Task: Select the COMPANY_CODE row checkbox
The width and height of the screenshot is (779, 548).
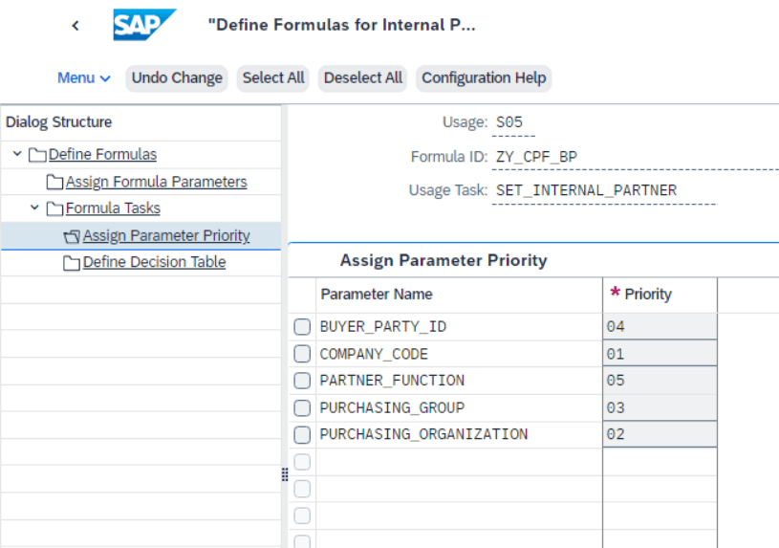Action: 302,354
